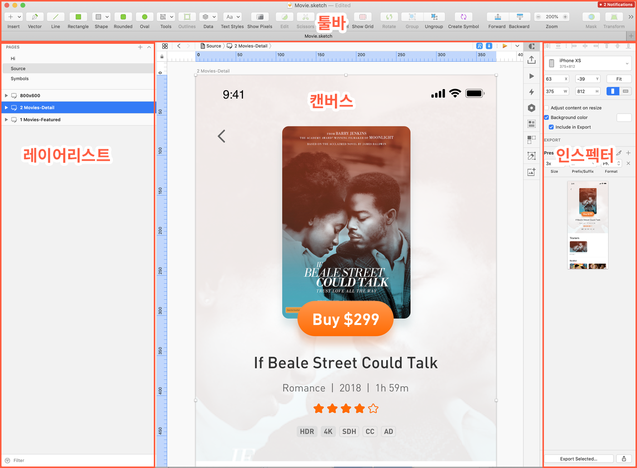This screenshot has height=468, width=637.
Task: Click the Fit button
Action: (619, 79)
